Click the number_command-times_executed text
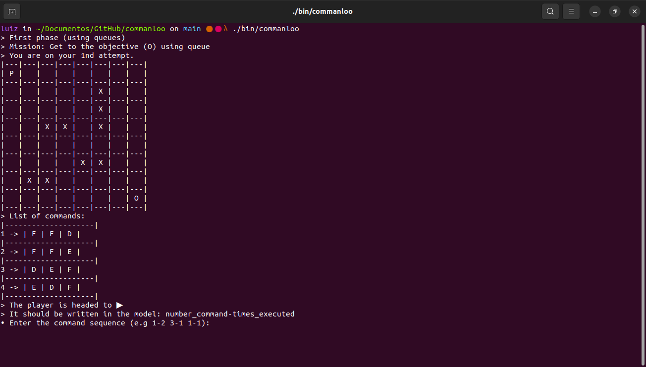This screenshot has width=646, height=367. (x=230, y=314)
